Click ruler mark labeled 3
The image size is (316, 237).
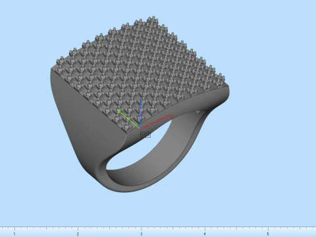pos(141,234)
